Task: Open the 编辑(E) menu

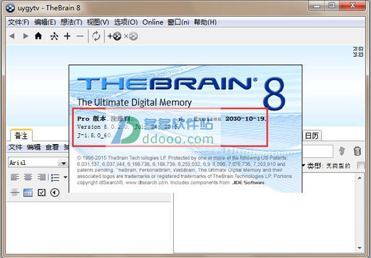Action: tap(45, 22)
